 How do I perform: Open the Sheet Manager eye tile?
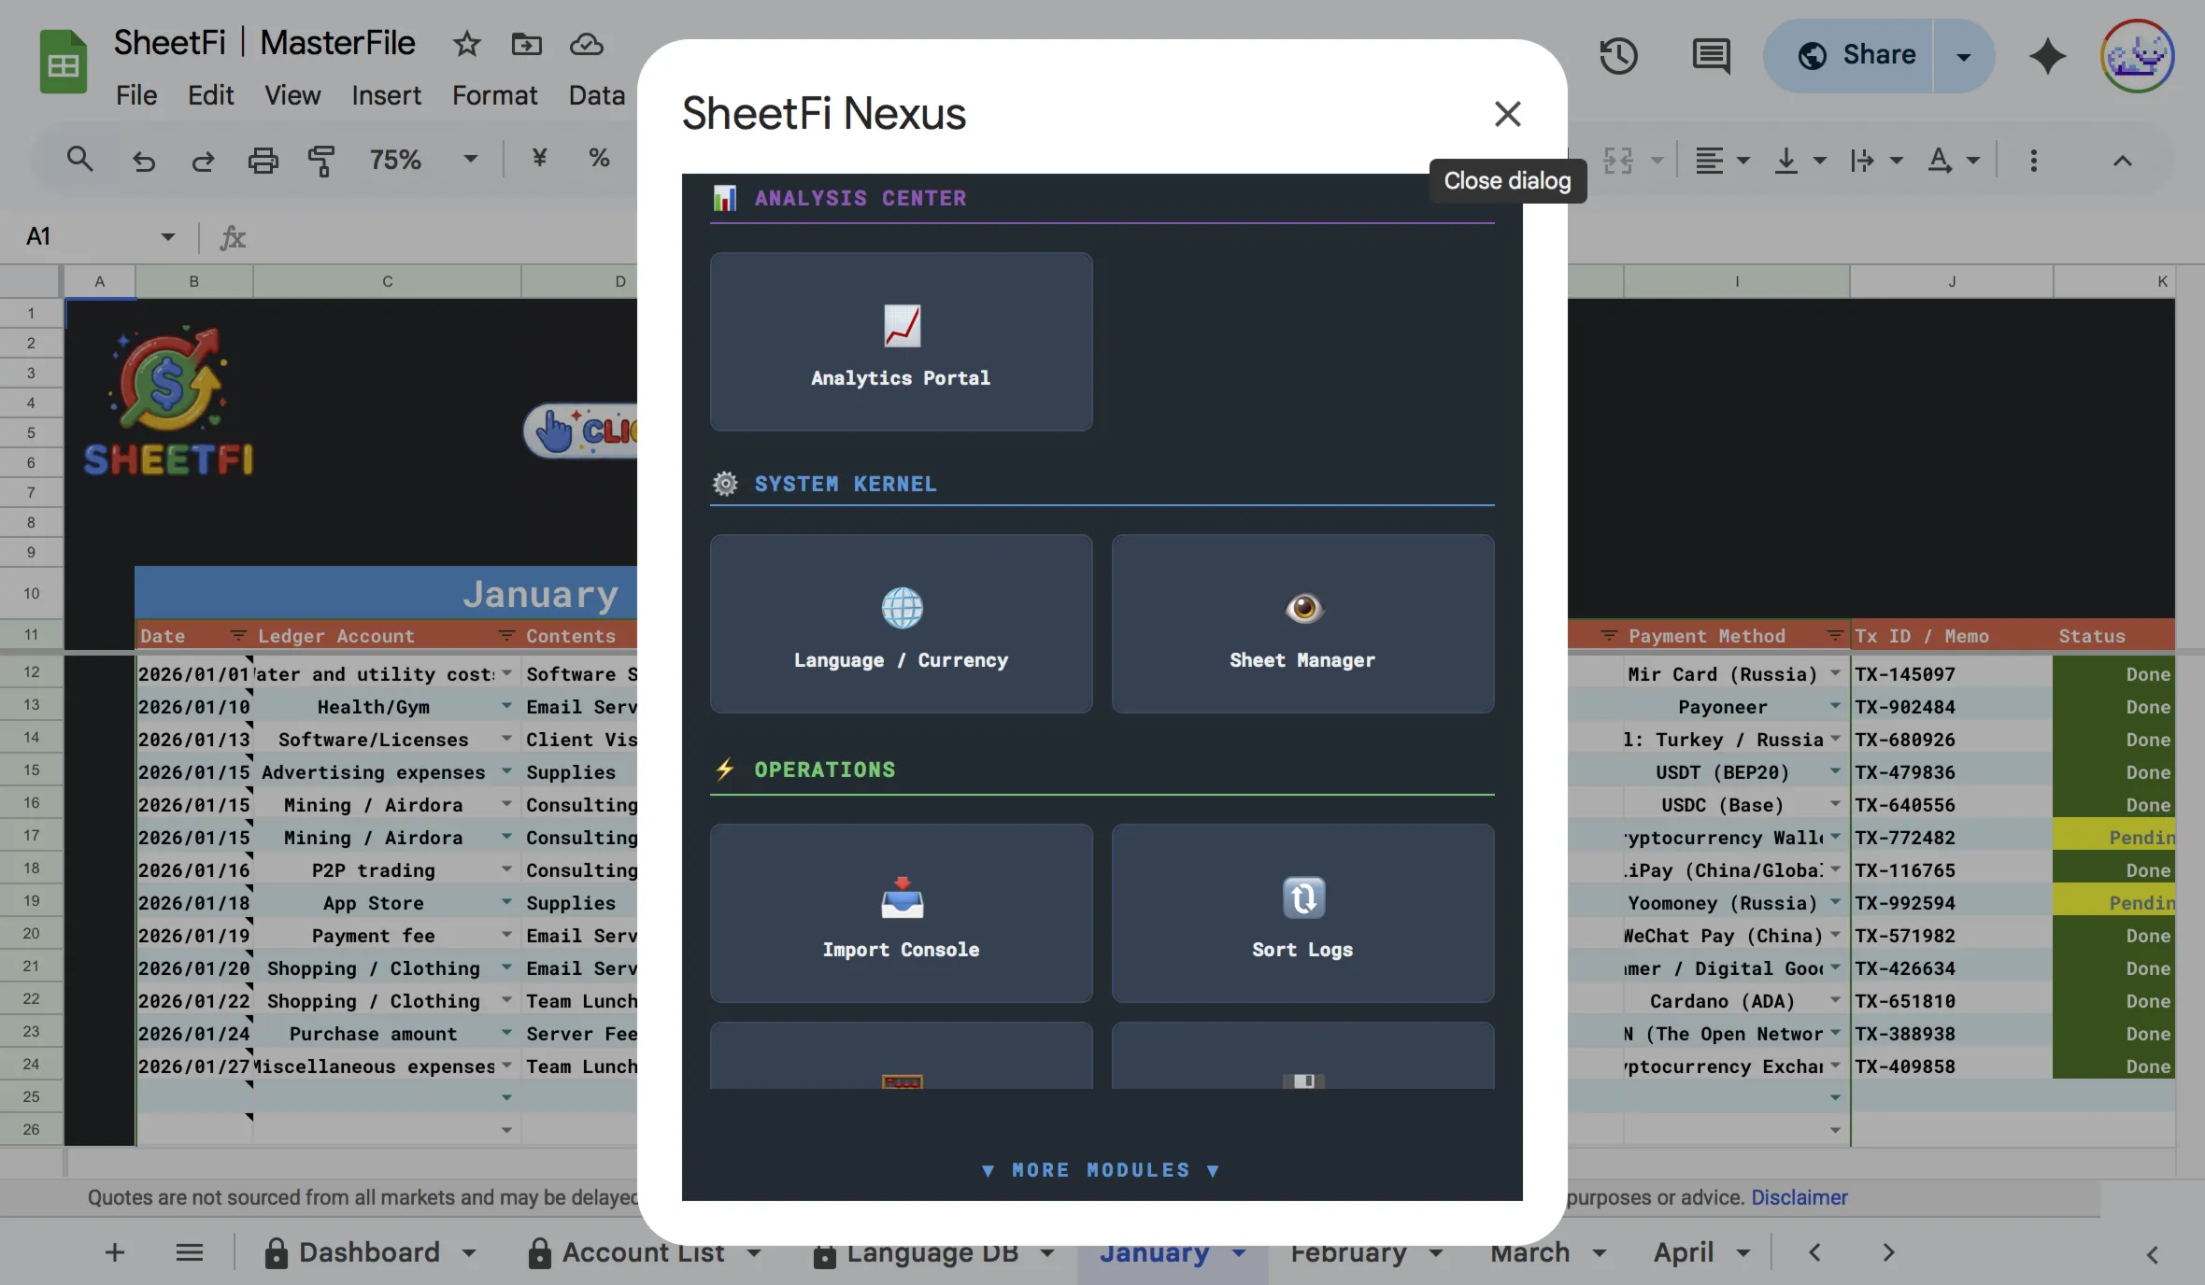click(x=1302, y=624)
